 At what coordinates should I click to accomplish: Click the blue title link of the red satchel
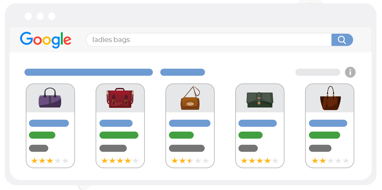[116, 123]
